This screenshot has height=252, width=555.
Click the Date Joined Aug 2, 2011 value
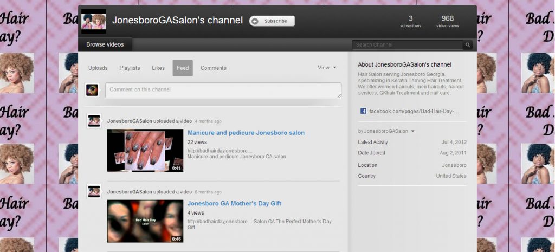[453, 153]
